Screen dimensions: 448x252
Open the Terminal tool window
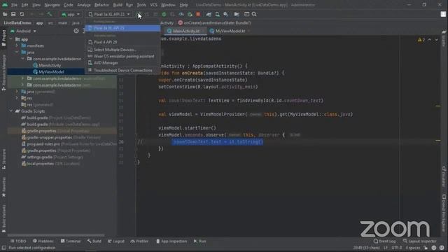(x=71, y=241)
